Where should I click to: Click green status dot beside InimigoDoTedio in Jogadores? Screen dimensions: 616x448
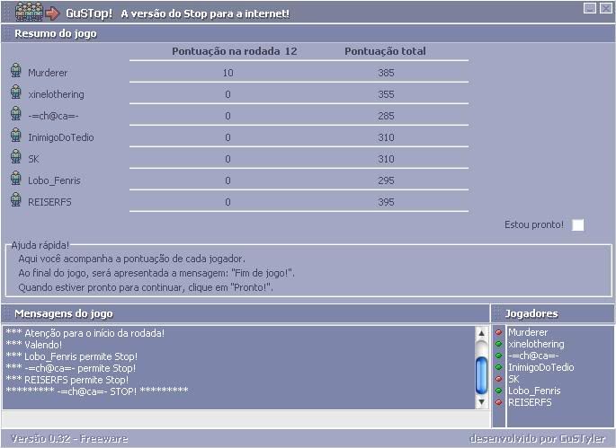coord(499,367)
